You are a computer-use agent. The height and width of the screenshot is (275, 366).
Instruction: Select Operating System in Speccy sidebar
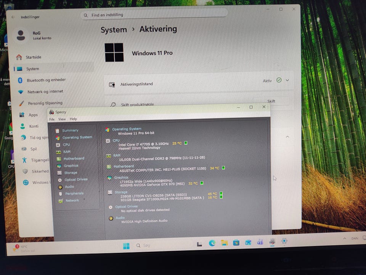click(x=77, y=137)
